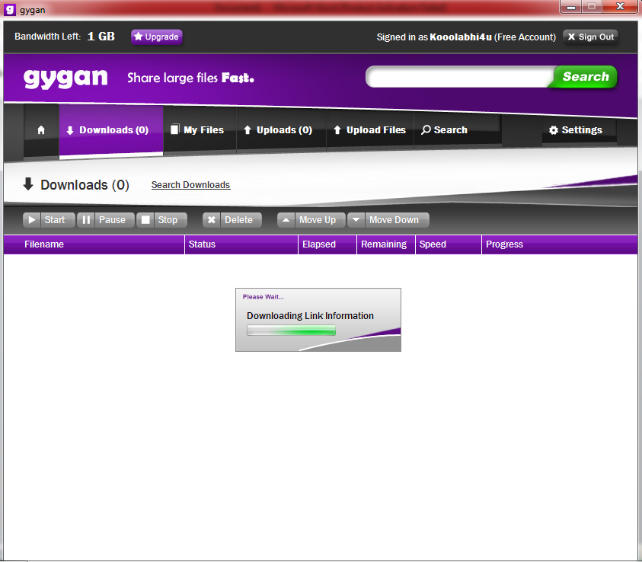Image resolution: width=642 pixels, height=562 pixels.
Task: Click the 'Bandwidth Left: 1 GB' text
Action: (x=65, y=37)
